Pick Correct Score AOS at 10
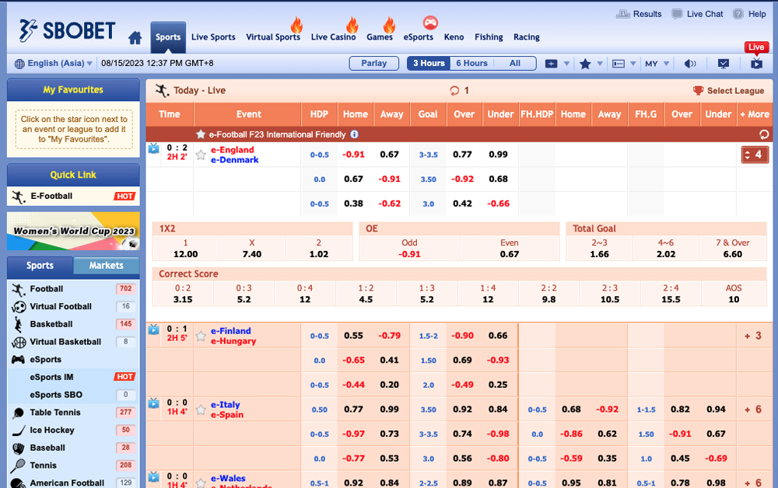778x488 pixels. click(x=734, y=294)
